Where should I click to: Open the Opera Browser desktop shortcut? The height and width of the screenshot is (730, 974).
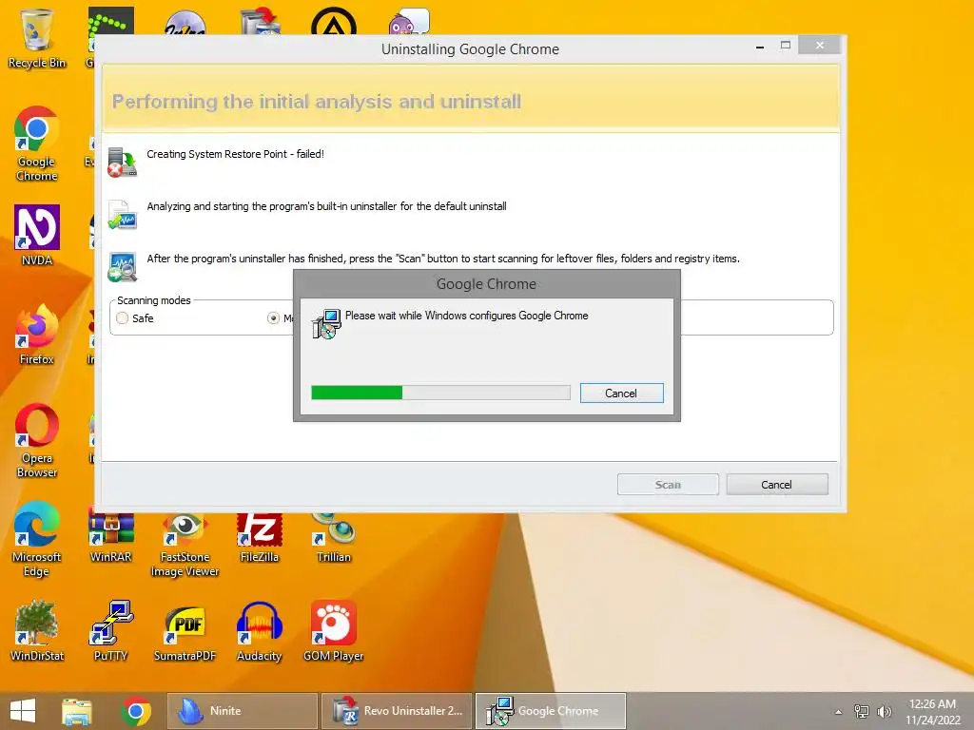tap(37, 440)
